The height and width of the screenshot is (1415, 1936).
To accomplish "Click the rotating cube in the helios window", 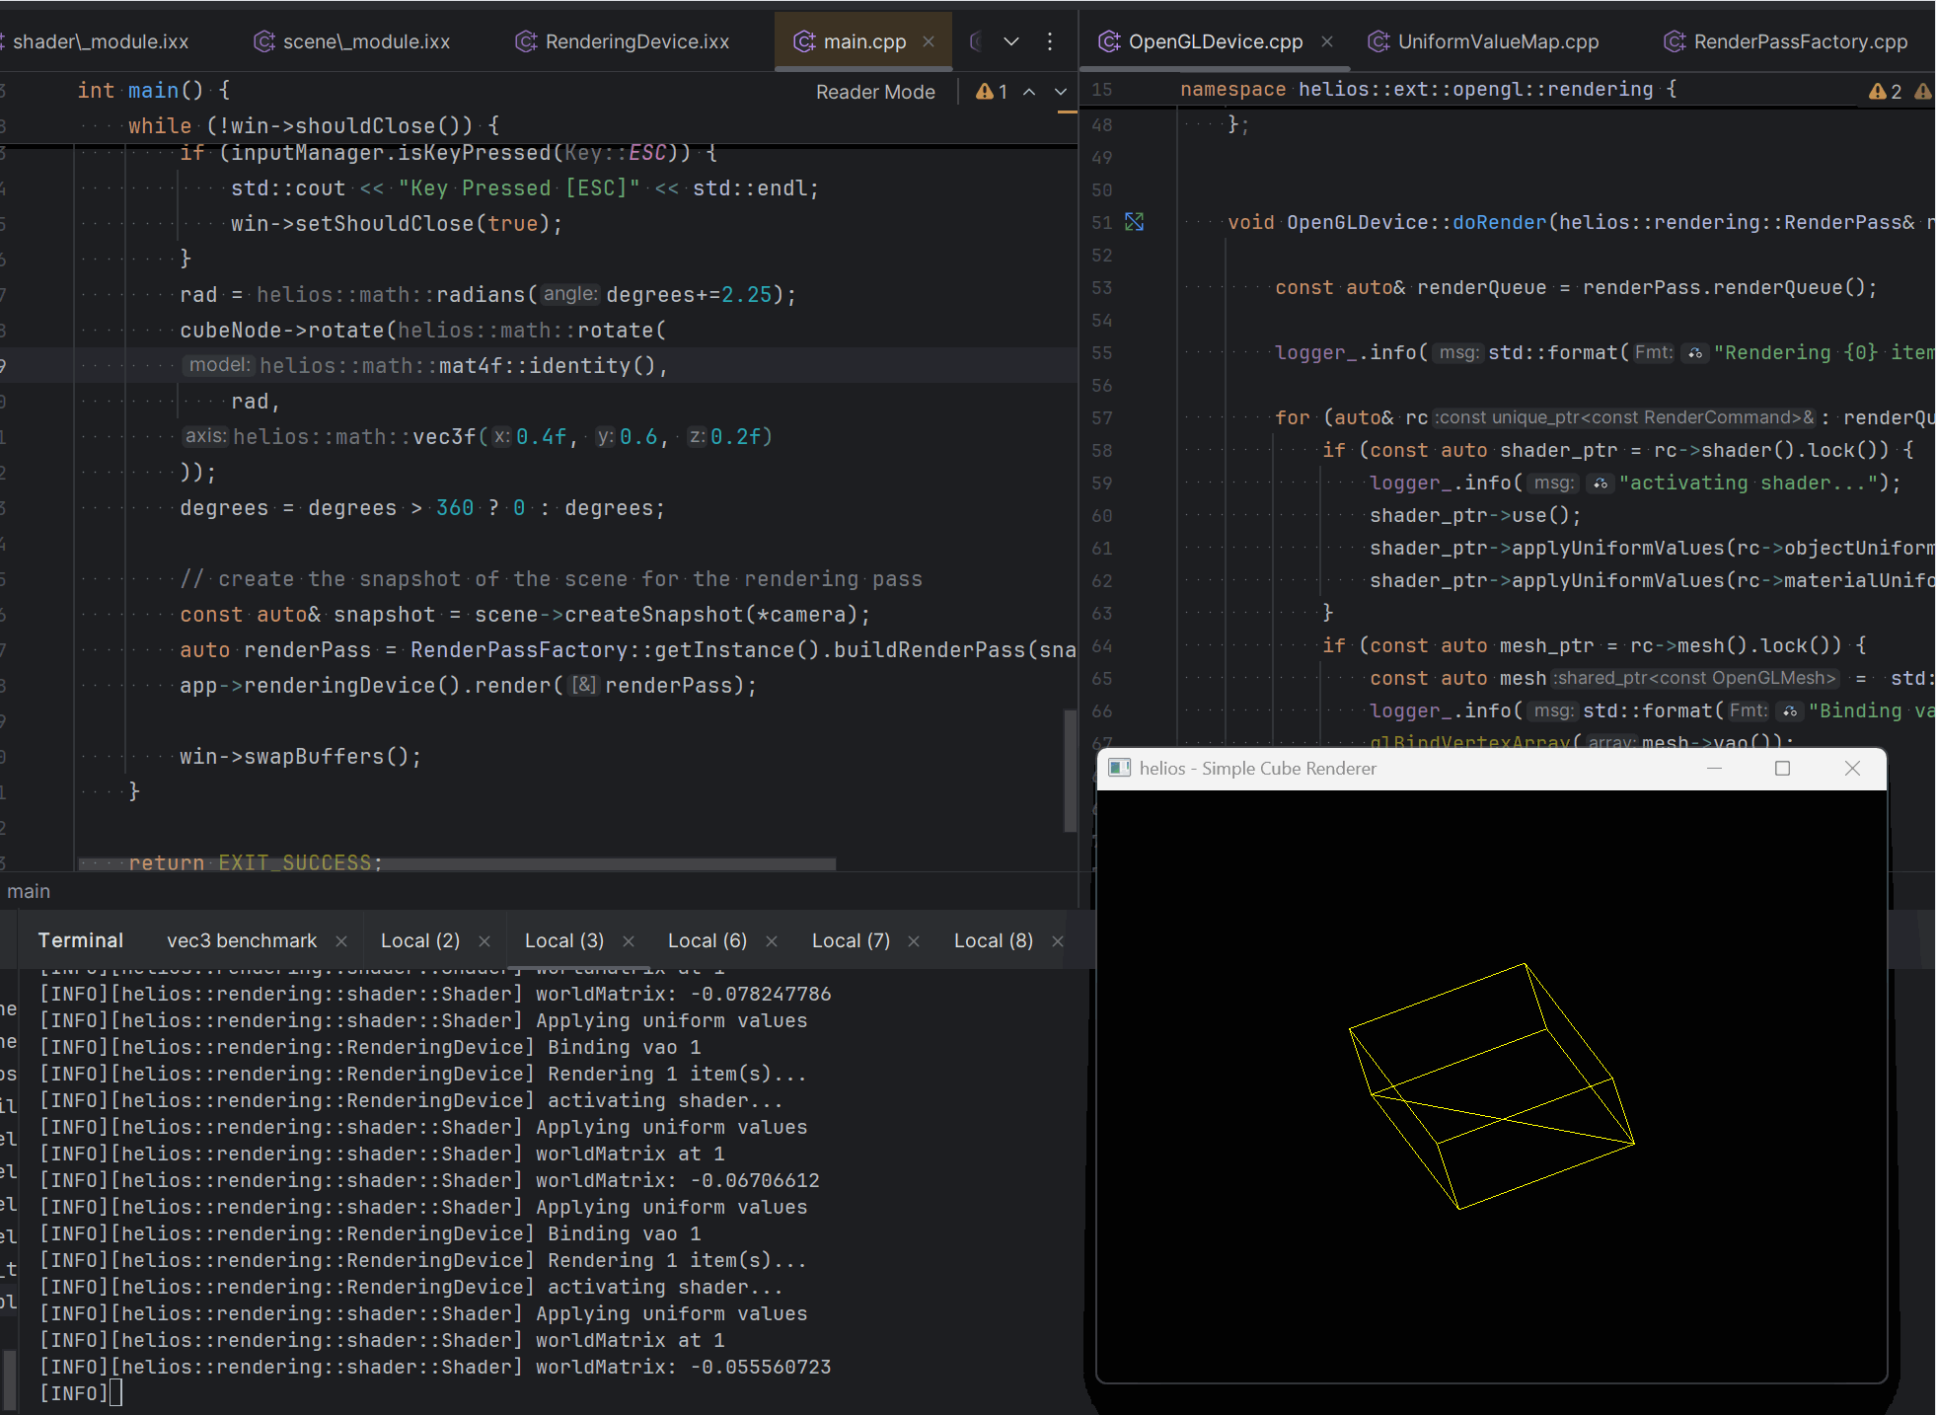I will click(x=1490, y=1085).
